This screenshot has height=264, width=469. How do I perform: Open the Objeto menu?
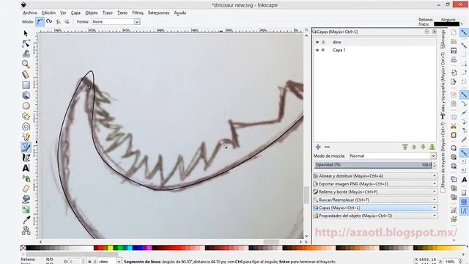[x=91, y=13]
